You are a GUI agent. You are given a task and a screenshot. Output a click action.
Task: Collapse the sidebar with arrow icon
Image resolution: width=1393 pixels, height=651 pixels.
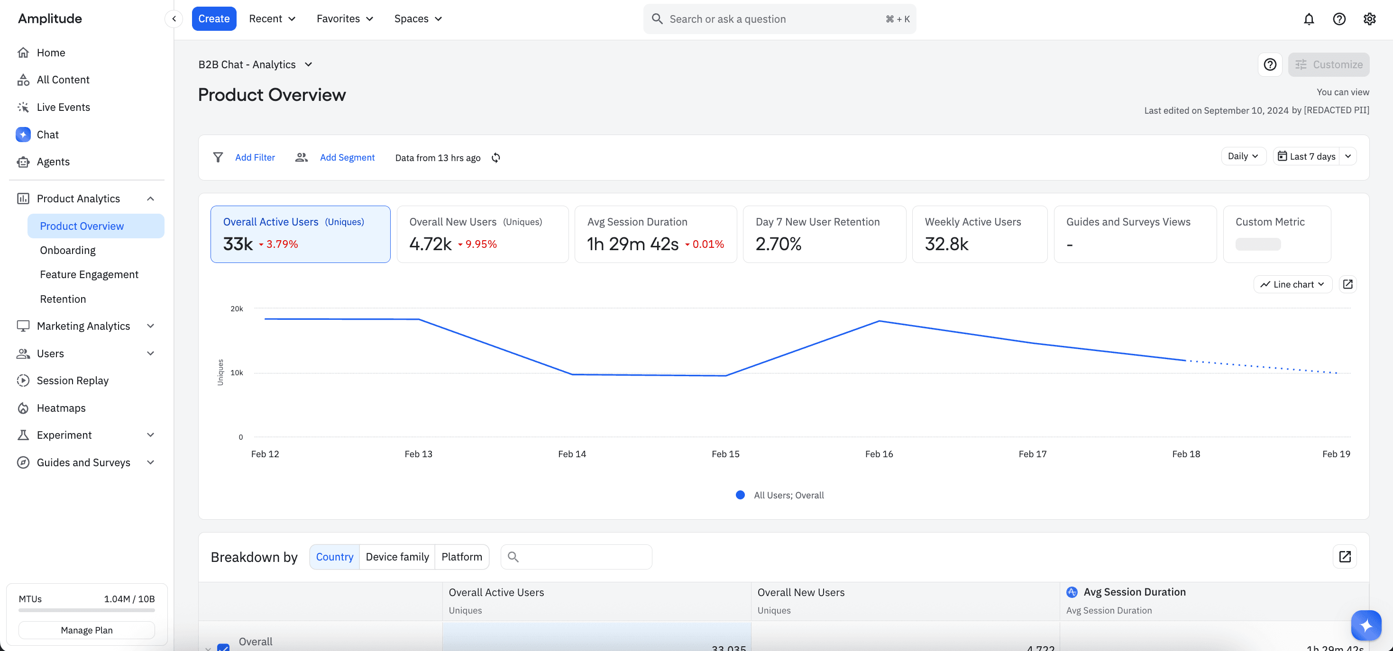point(174,19)
